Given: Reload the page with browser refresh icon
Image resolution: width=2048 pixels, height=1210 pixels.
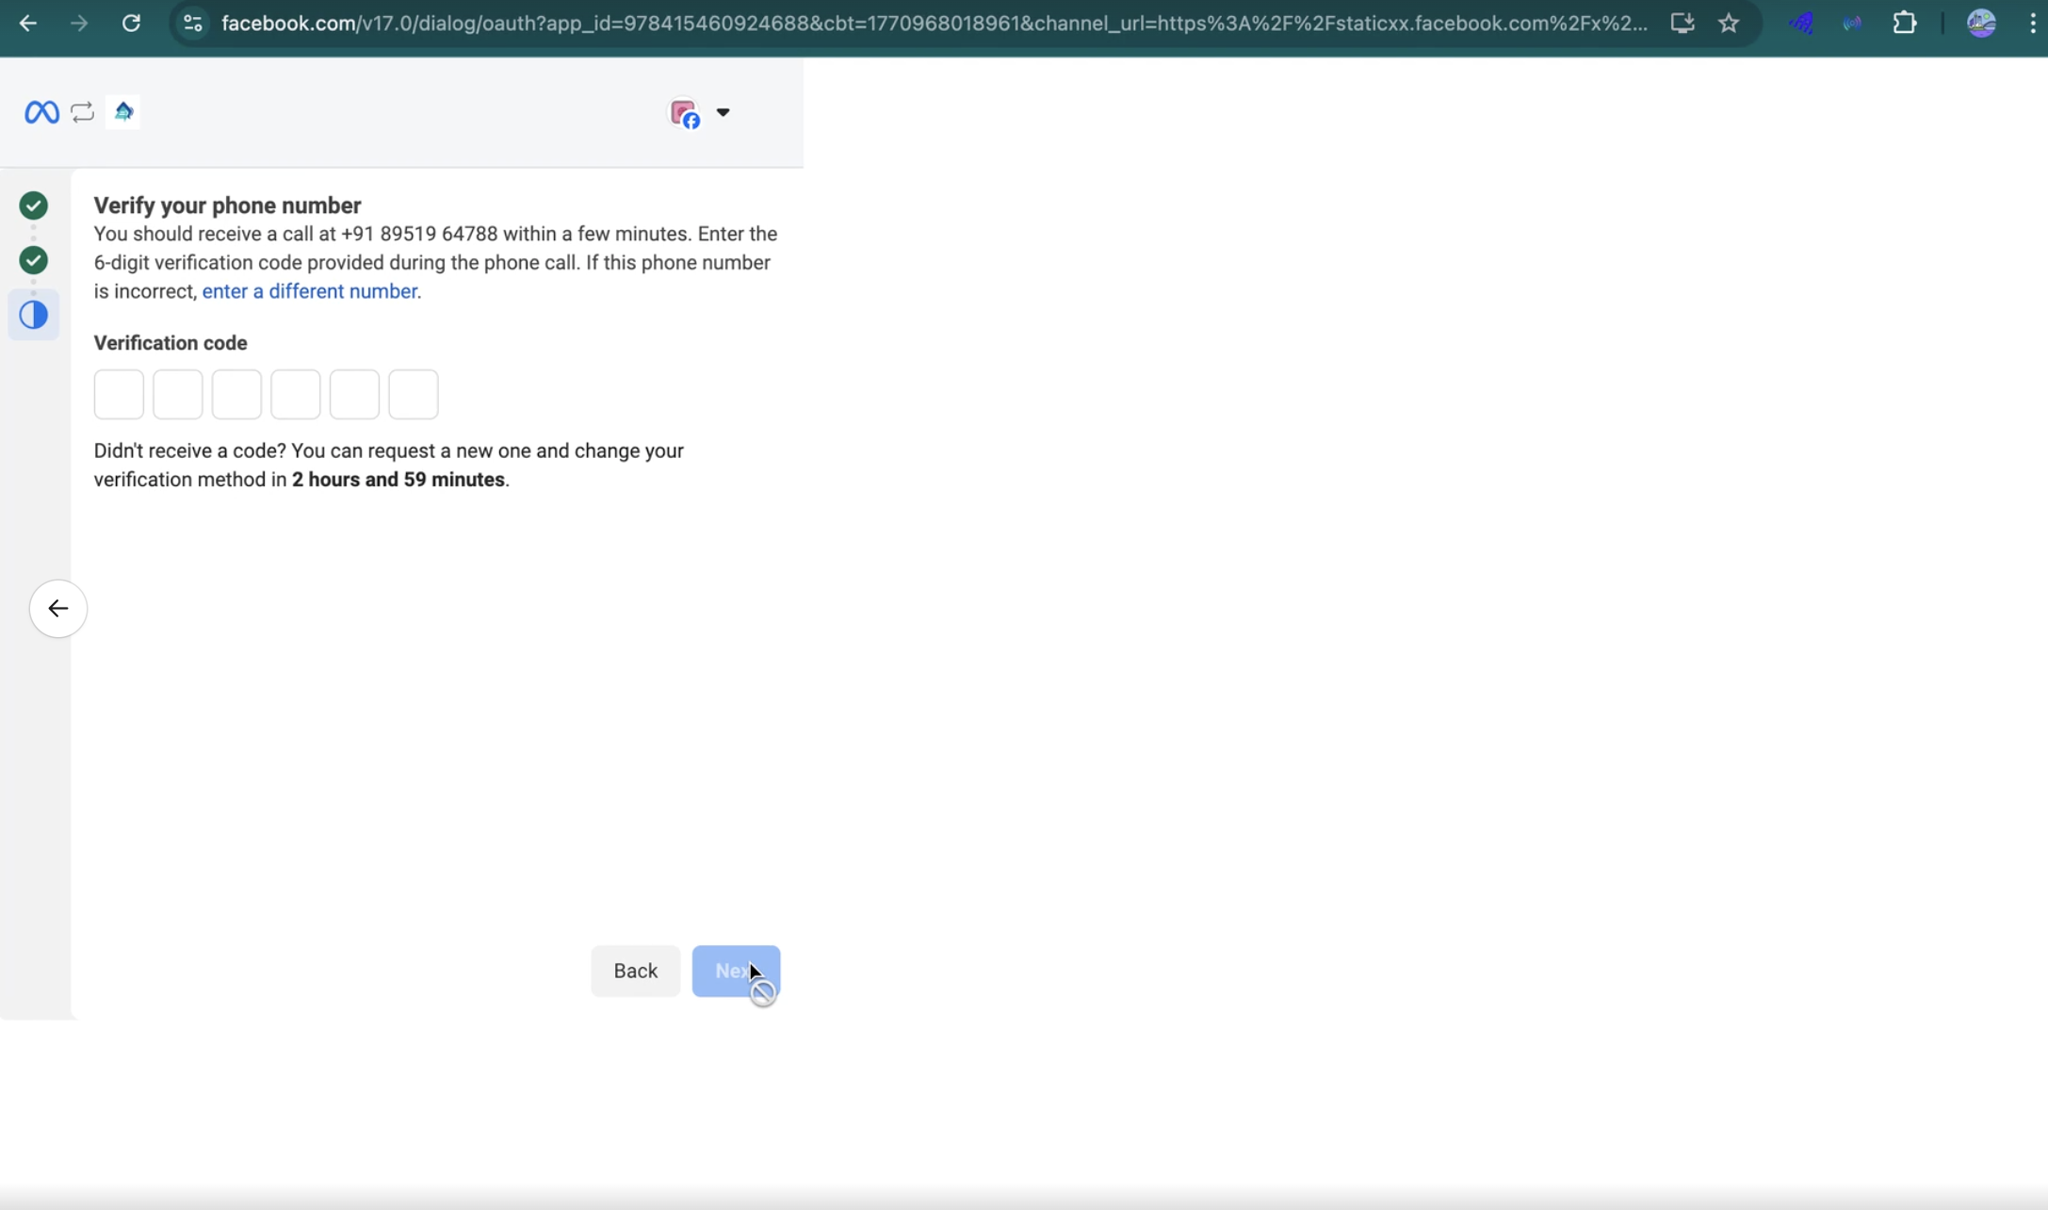Looking at the screenshot, I should pyautogui.click(x=131, y=24).
